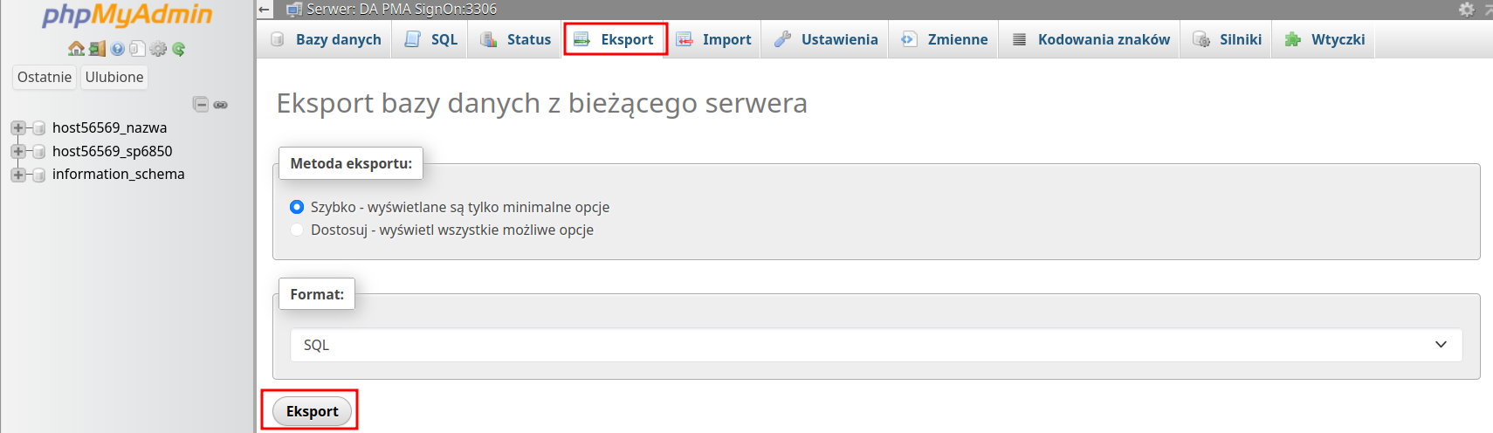
Task: Open the host56569_sp6850 database link
Action: click(113, 151)
